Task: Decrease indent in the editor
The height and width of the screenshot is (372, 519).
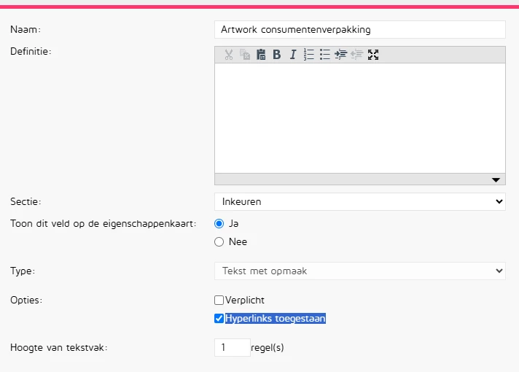Action: click(357, 55)
